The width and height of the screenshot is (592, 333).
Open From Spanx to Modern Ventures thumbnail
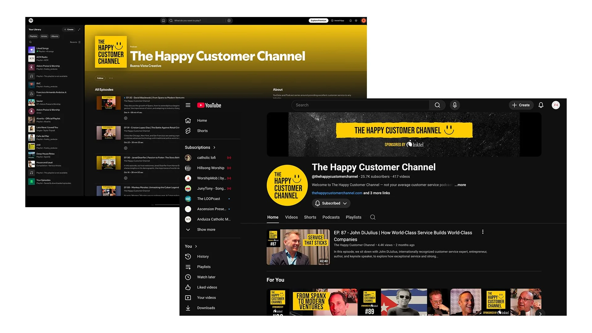[x=312, y=302]
